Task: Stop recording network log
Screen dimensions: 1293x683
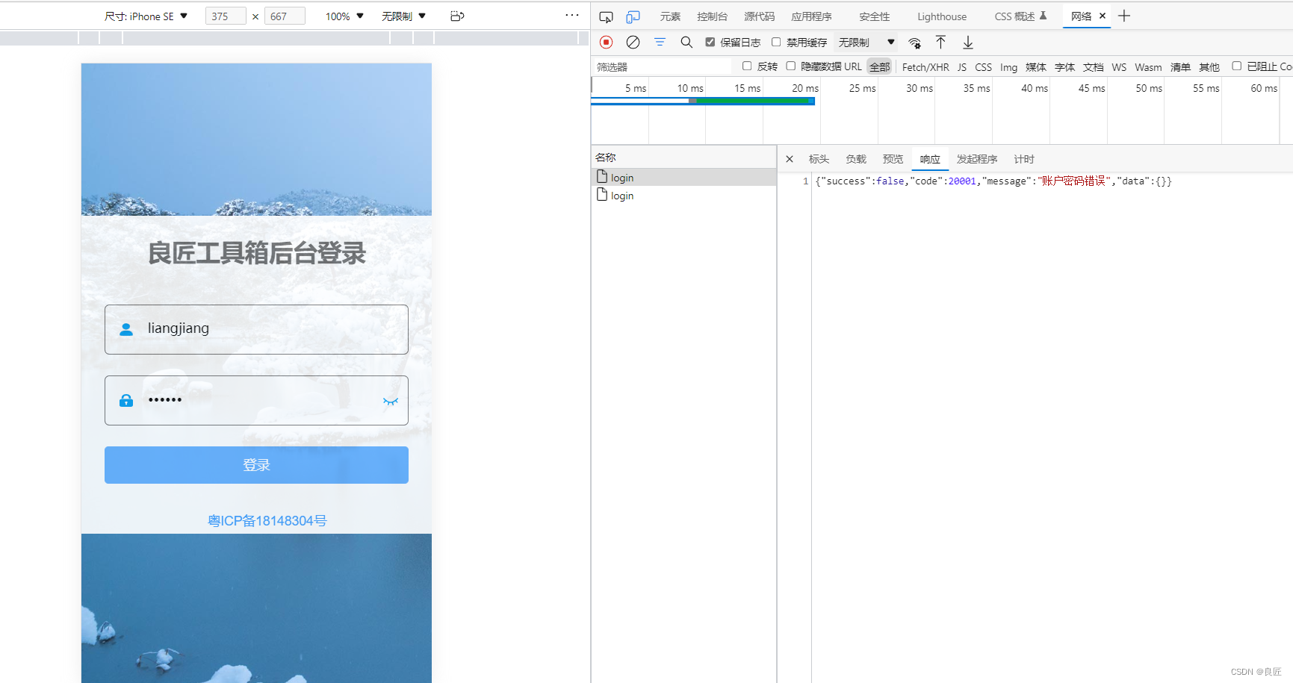Action: (607, 43)
